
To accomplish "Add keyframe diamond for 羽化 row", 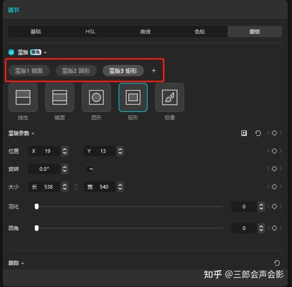I will [274, 207].
